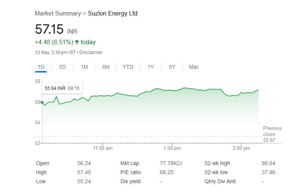This screenshot has height=193, width=300.
Task: Click the Low value 55.24
Action: (x=84, y=181)
